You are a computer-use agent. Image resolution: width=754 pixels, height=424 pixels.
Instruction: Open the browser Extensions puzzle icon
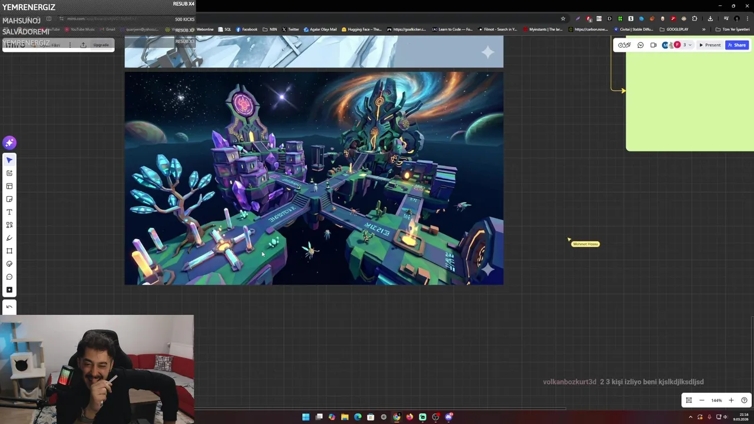coord(695,19)
